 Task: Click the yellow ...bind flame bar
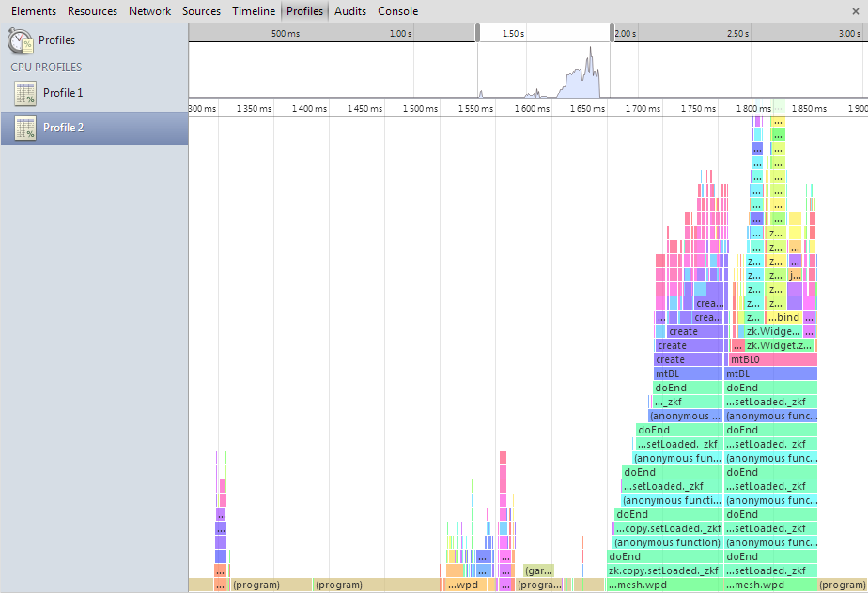pyautogui.click(x=783, y=317)
